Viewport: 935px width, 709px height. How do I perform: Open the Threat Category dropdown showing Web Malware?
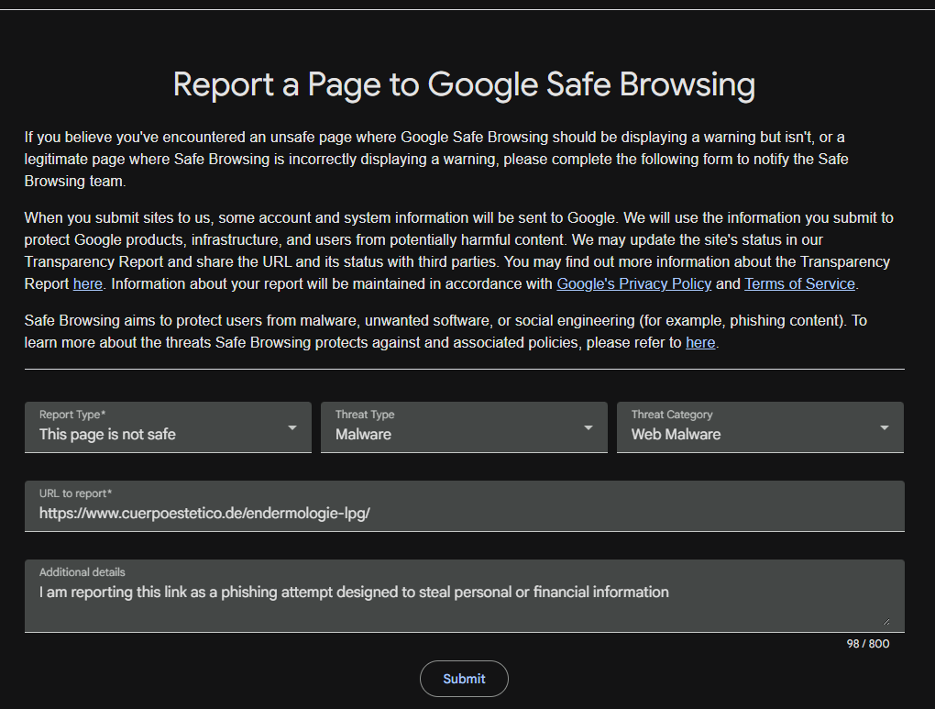click(x=760, y=427)
